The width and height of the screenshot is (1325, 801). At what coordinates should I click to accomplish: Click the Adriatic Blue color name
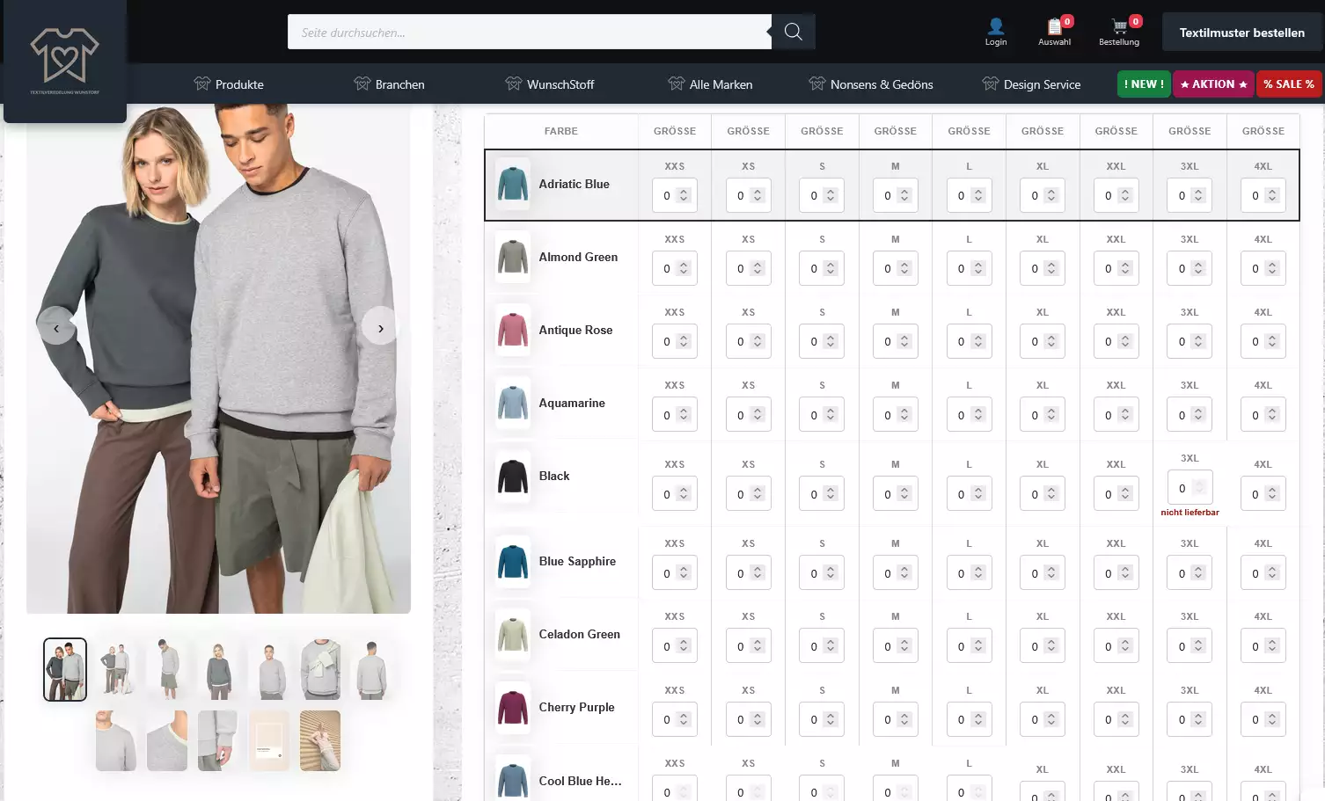(x=574, y=184)
